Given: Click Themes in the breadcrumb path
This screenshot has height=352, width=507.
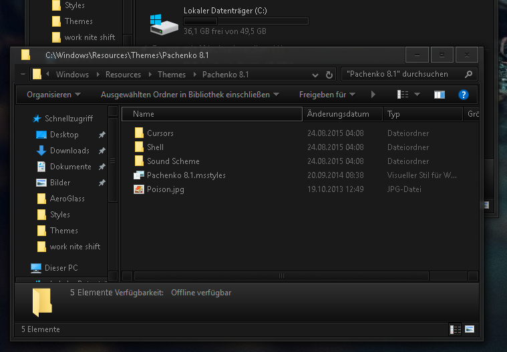Looking at the screenshot, I should pos(172,75).
